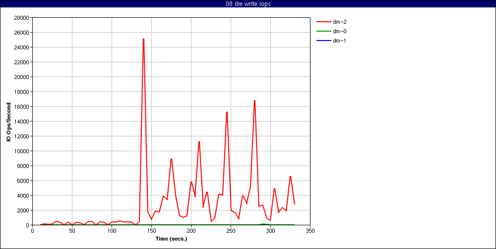Click the 300 x-axis tick label
Image resolution: width=496 pixels, height=249 pixels.
(x=270, y=231)
